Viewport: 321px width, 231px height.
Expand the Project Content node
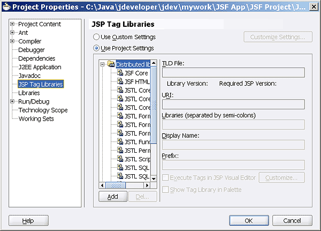click(x=12, y=25)
